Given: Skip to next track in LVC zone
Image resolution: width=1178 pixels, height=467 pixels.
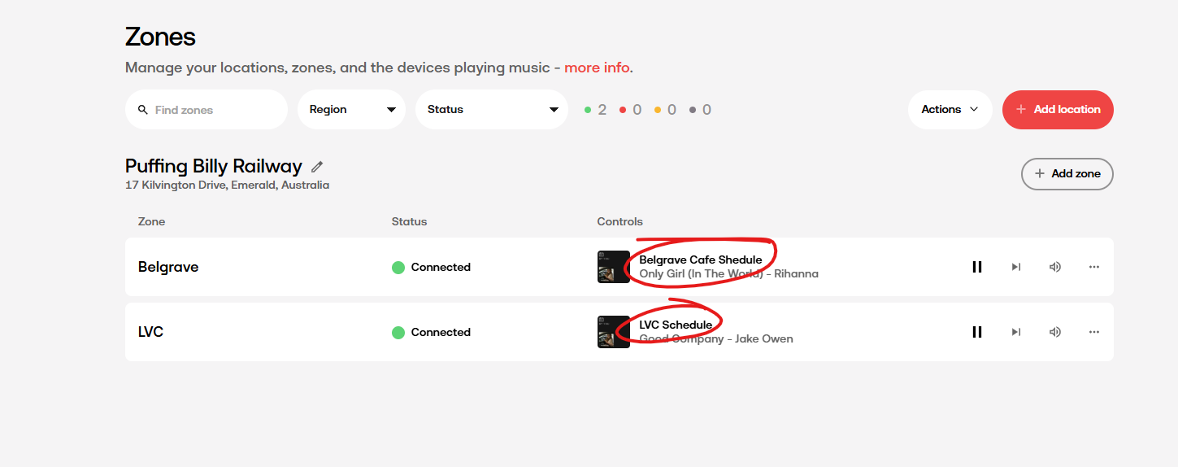Looking at the screenshot, I should 1016,332.
